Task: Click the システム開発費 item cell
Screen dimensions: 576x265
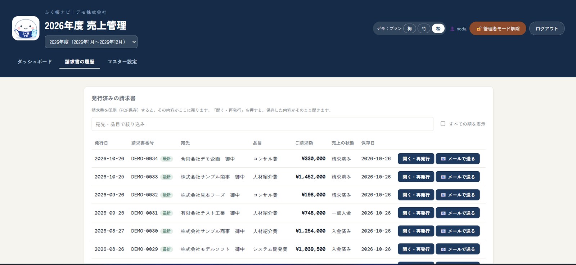Action: [270, 249]
